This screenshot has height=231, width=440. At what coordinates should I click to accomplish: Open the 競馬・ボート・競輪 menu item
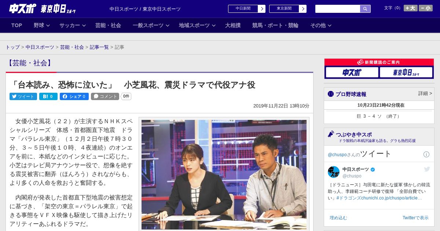tap(275, 25)
